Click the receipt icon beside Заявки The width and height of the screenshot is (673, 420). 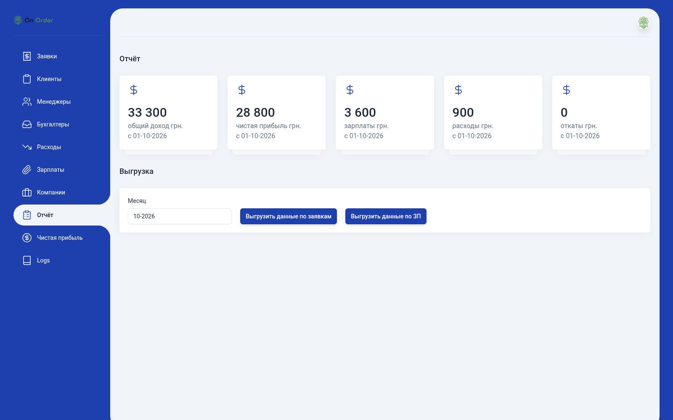(x=27, y=56)
